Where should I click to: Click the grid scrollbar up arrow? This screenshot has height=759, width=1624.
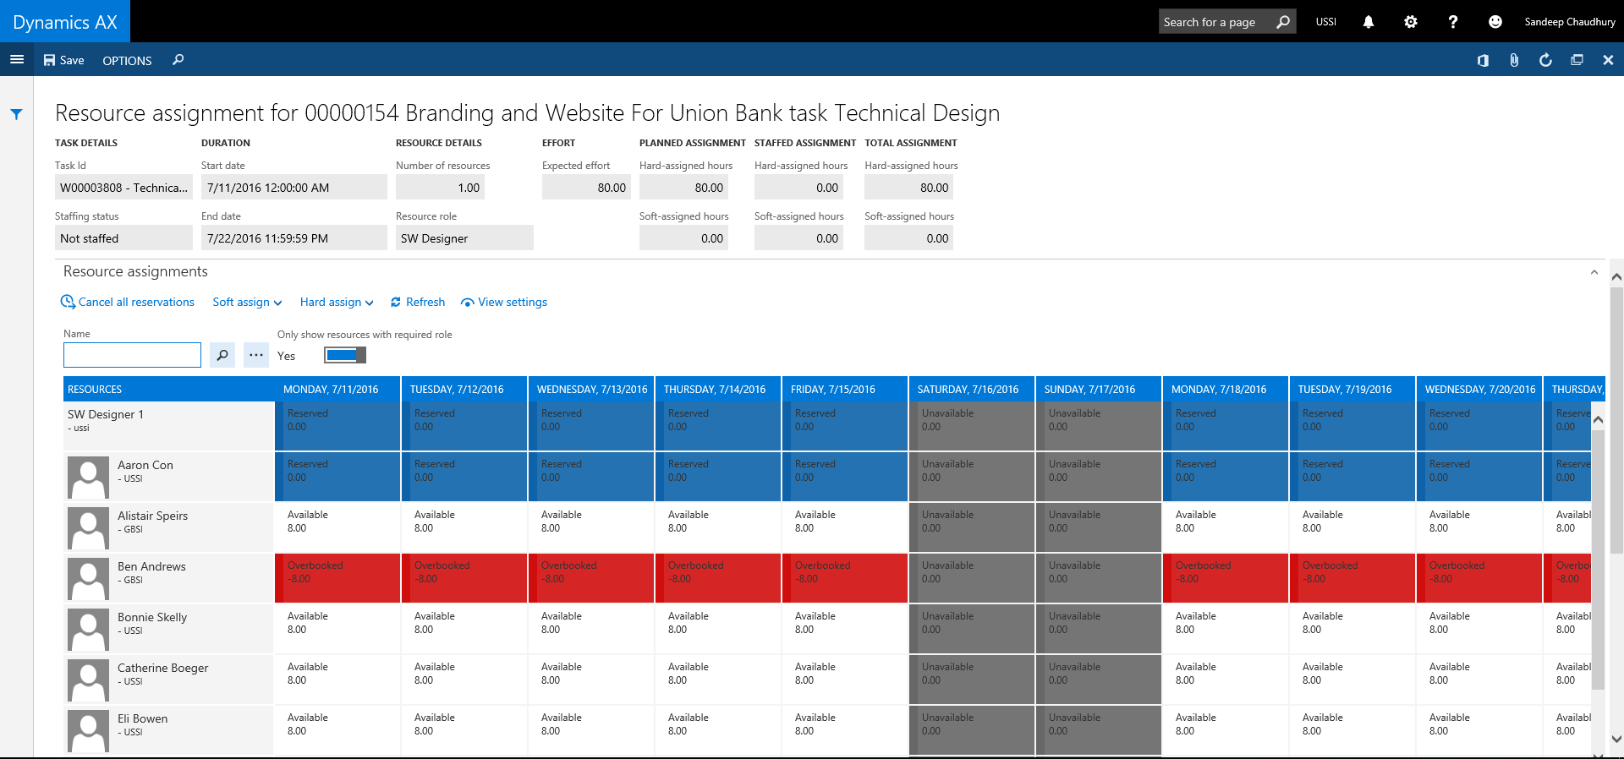[x=1598, y=420]
